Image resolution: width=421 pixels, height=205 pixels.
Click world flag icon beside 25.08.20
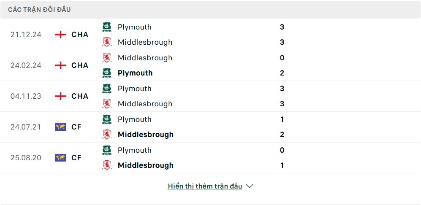[60, 157]
